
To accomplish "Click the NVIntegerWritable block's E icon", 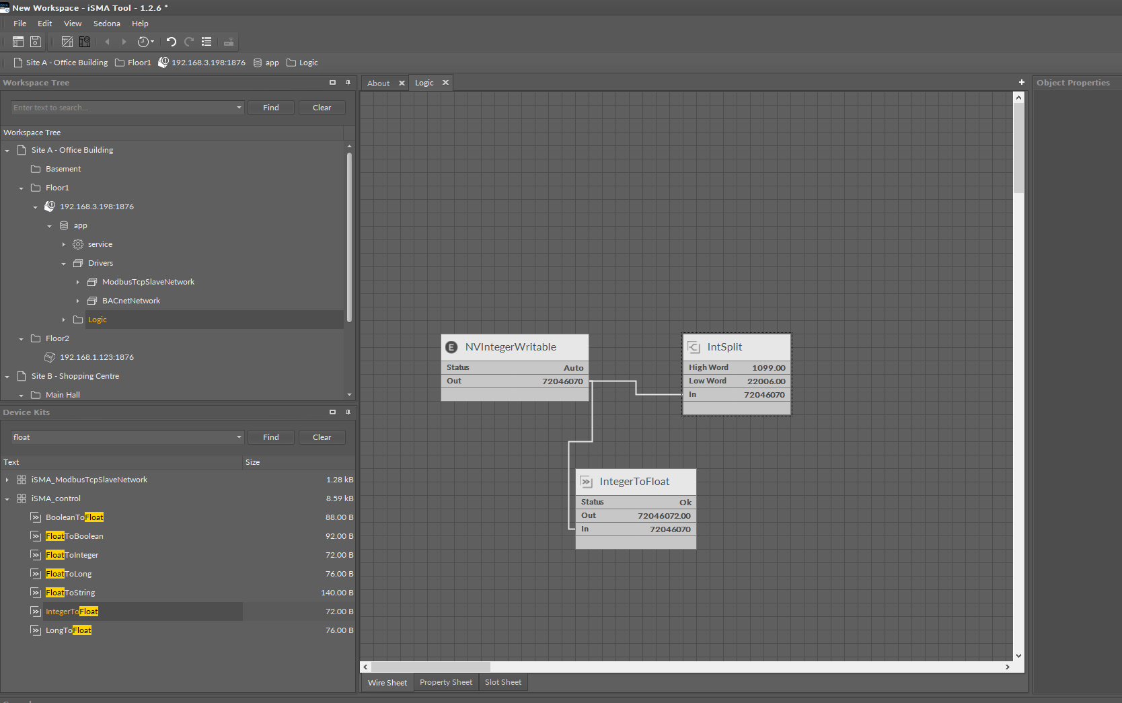I will (452, 347).
